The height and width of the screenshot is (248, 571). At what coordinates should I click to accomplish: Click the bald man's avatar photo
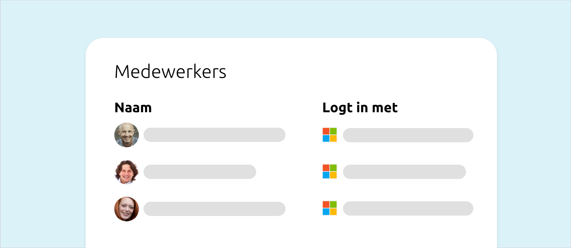pyautogui.click(x=127, y=135)
